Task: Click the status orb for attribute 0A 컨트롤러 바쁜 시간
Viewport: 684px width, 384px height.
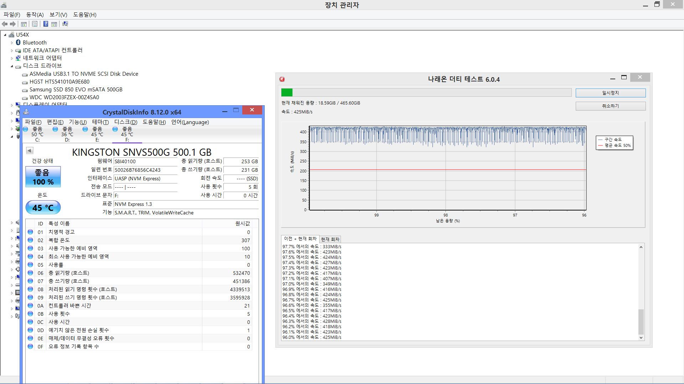Action: [30, 305]
